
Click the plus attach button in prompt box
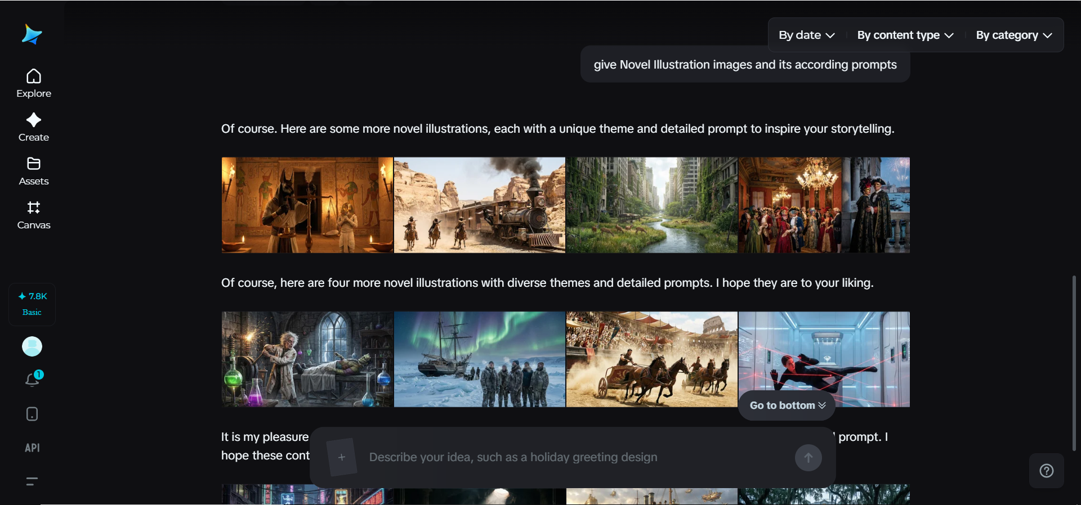pyautogui.click(x=342, y=457)
